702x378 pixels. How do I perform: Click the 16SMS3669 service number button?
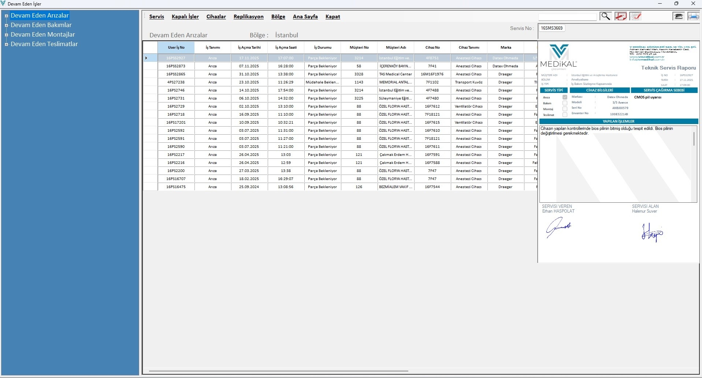pos(551,28)
